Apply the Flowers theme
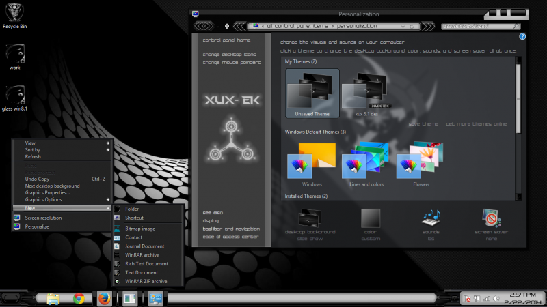 421,164
